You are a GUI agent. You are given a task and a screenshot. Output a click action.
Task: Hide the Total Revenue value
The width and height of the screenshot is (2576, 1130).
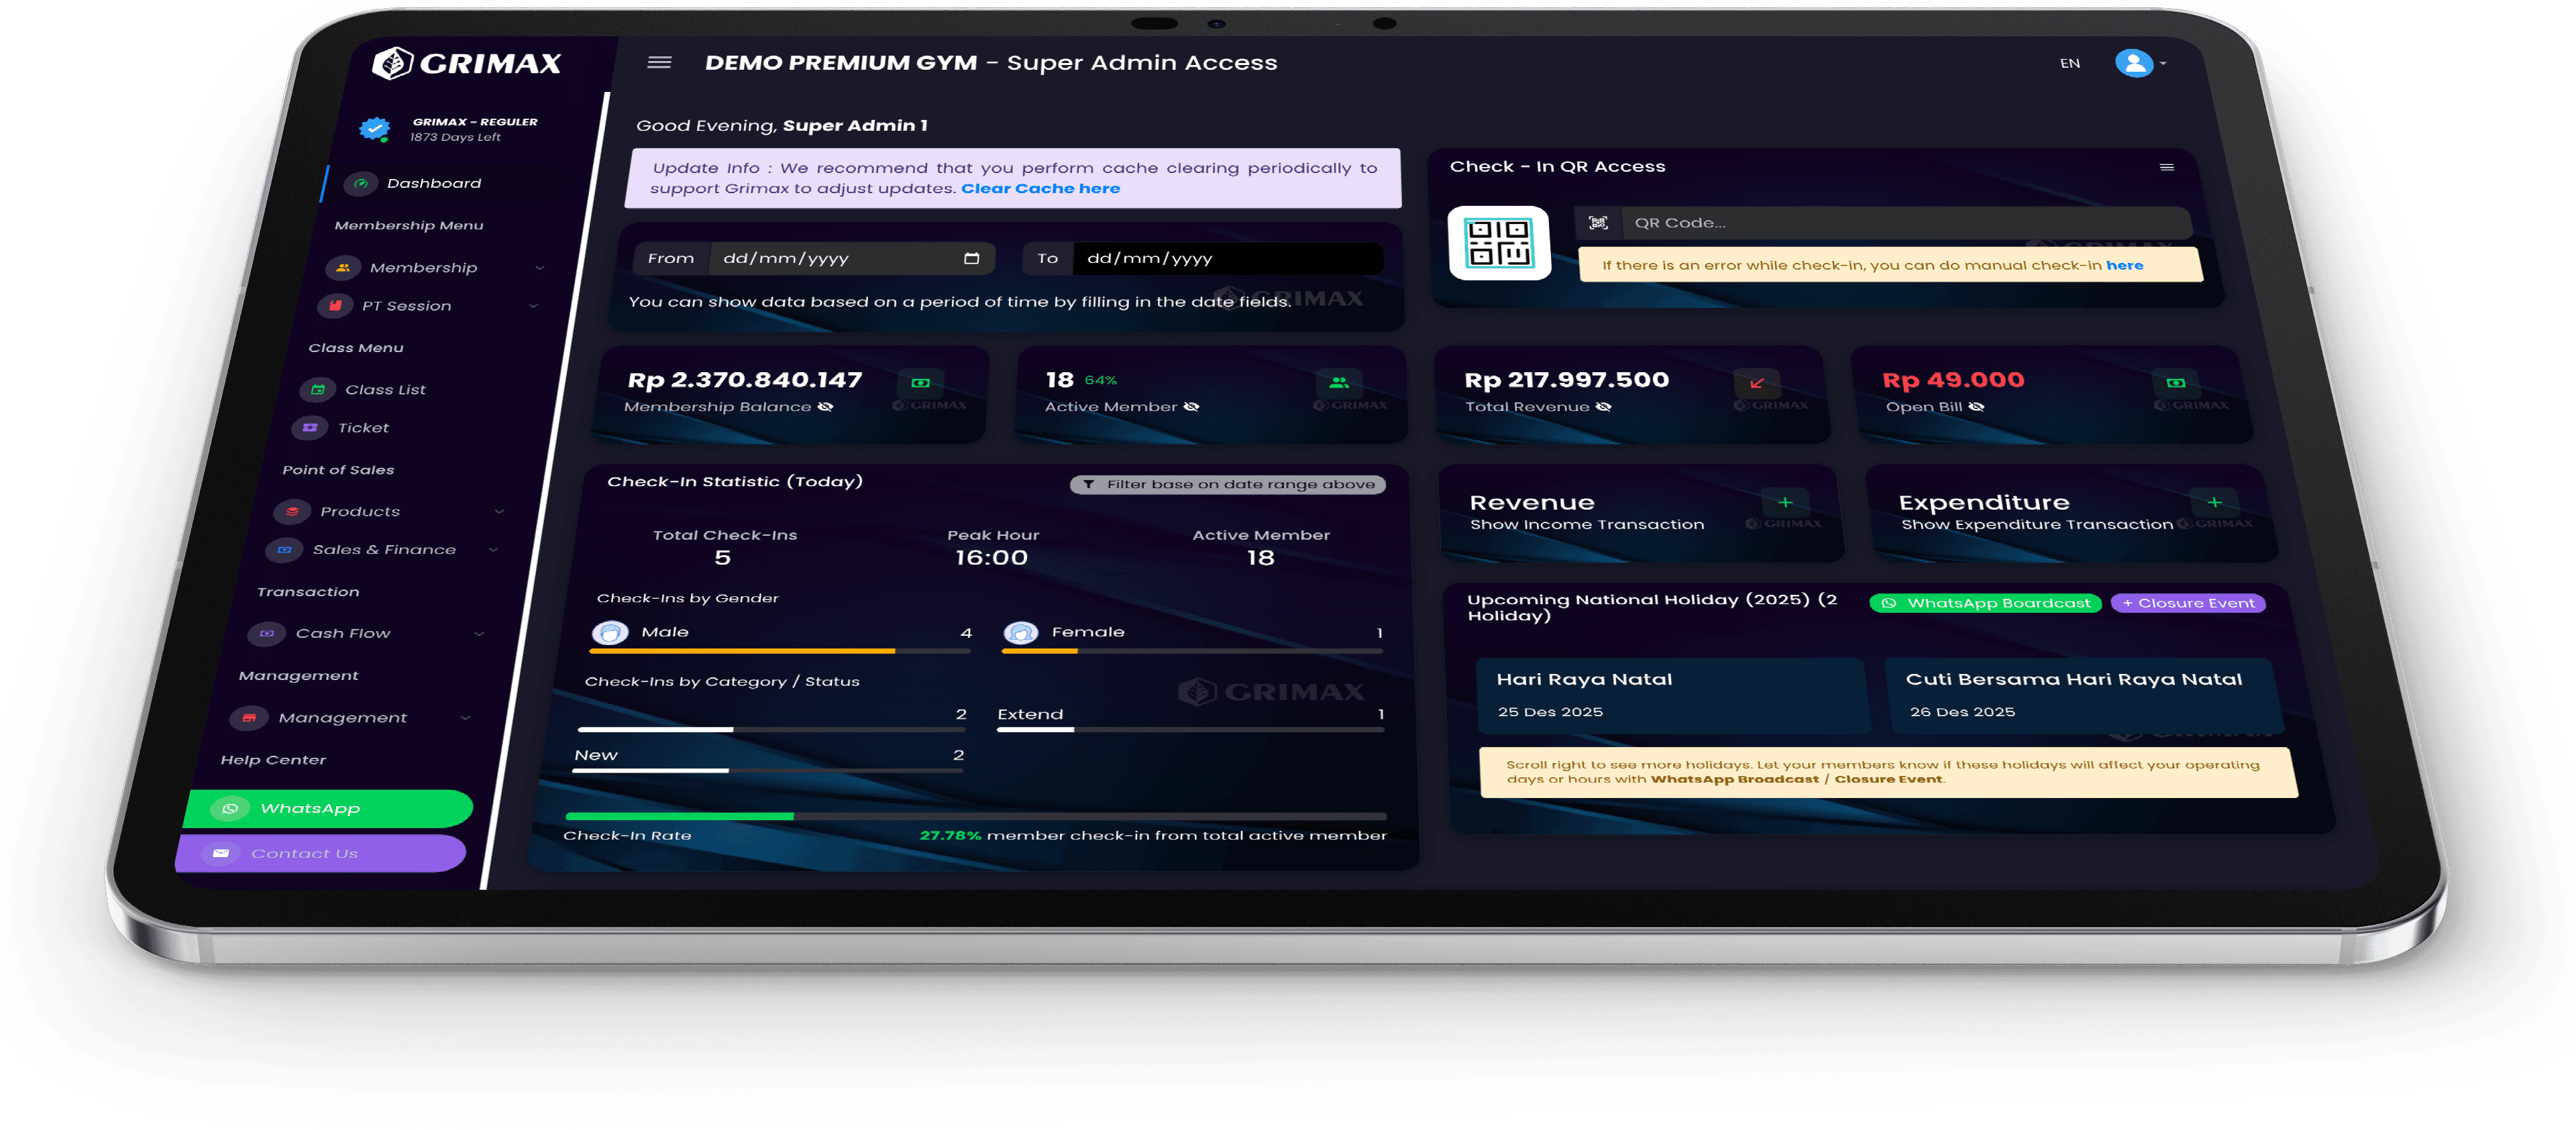(x=1603, y=407)
